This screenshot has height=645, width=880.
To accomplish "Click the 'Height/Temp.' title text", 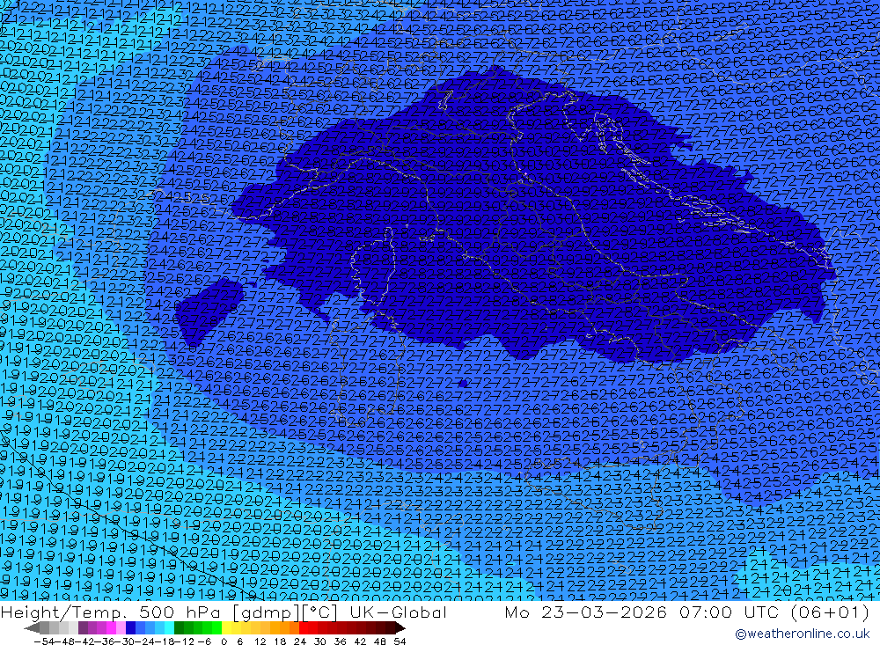I will (x=64, y=612).
